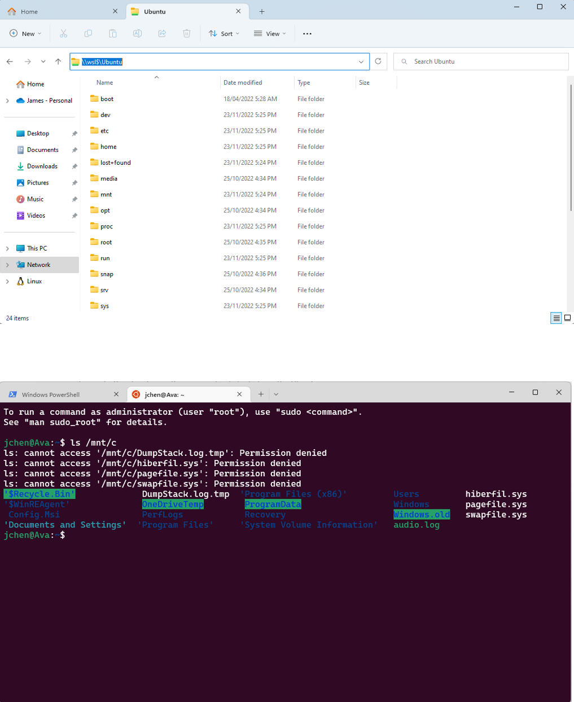Image resolution: width=574 pixels, height=702 pixels.
Task: Select the proc folder
Action: click(x=107, y=226)
